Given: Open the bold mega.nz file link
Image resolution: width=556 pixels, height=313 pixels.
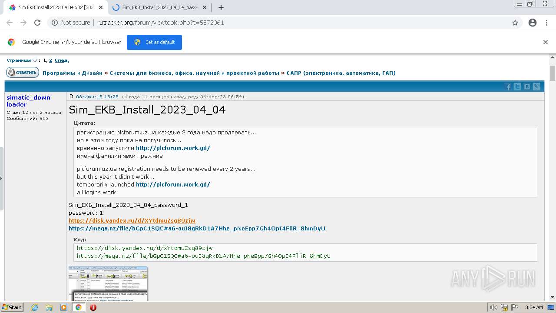Looking at the screenshot, I should 197,228.
